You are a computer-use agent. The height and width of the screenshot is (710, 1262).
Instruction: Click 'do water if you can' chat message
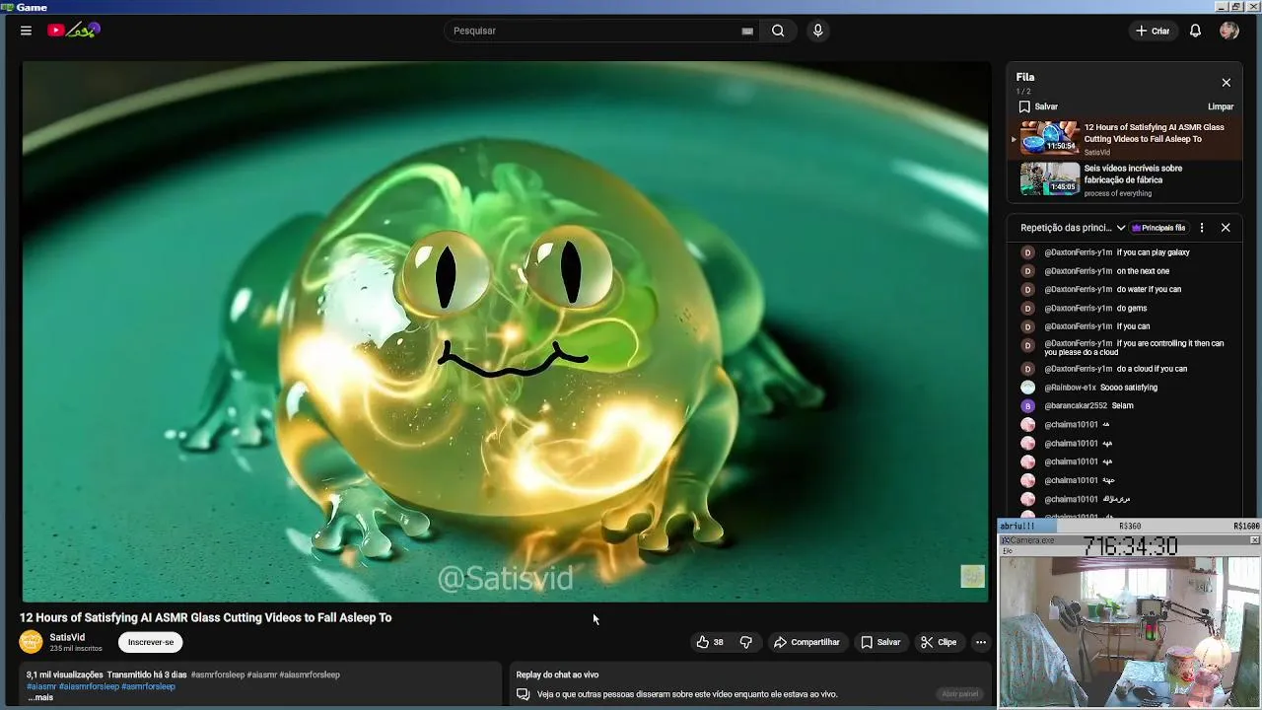pyautogui.click(x=1149, y=290)
